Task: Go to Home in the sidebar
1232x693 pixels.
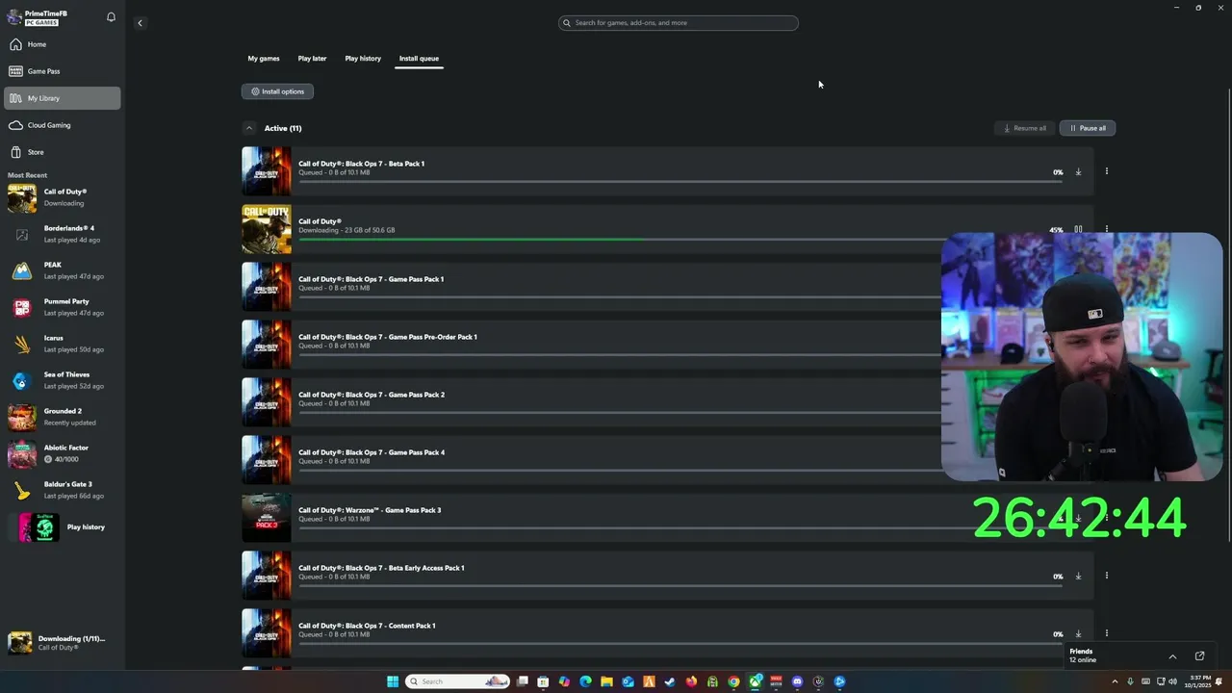Action: [x=63, y=44]
